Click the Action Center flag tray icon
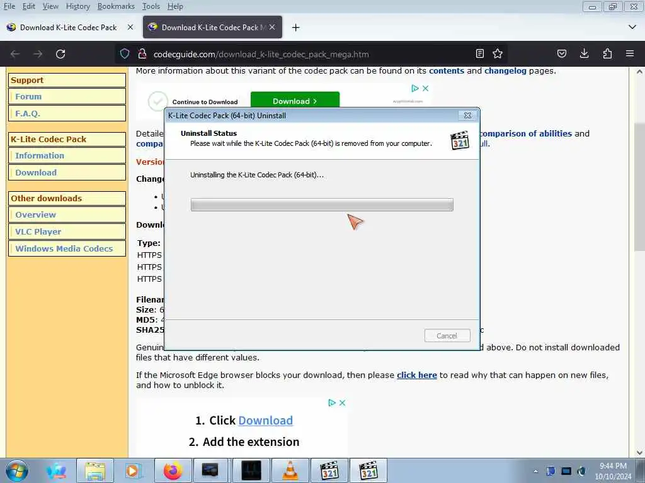645x483 pixels. click(x=551, y=471)
